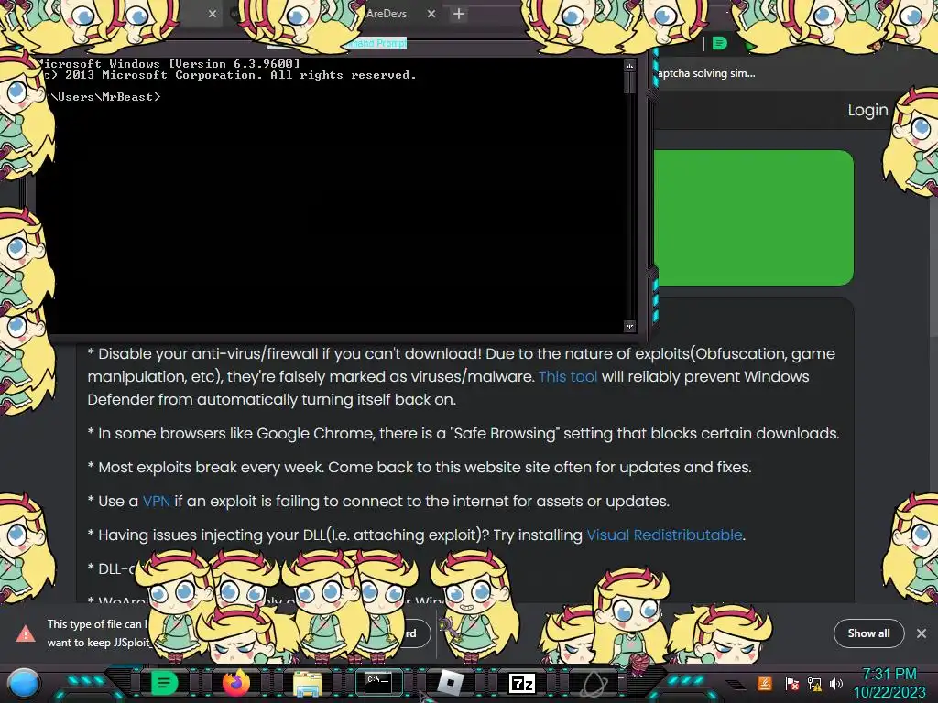The width and height of the screenshot is (938, 703).
Task: Click the 'Most exploits break every week' line
Action: pyautogui.click(x=420, y=467)
